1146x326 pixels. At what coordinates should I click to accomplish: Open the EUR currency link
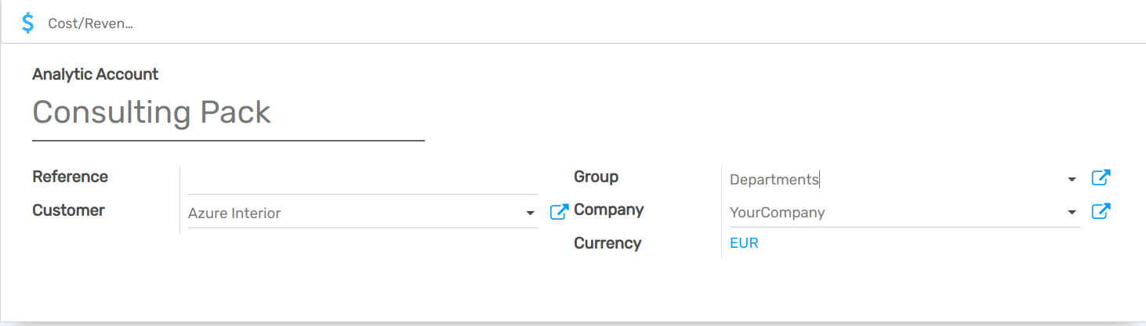tap(744, 243)
